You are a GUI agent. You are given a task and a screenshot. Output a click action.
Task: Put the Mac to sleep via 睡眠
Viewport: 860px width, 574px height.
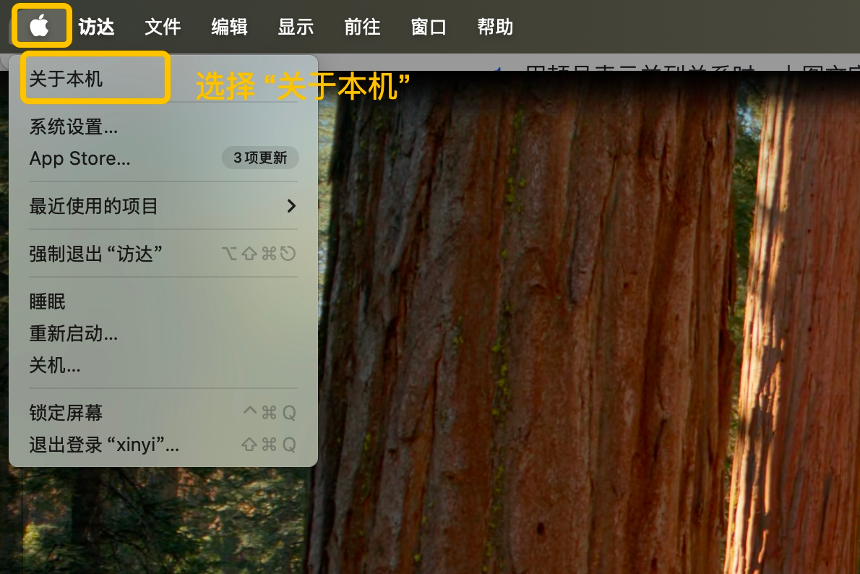pos(48,301)
